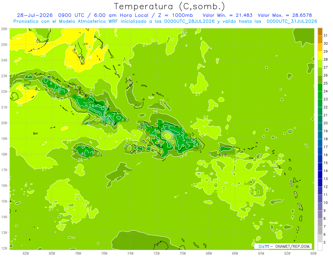This screenshot has width=333, height=257.
Task: Click the orange legend swatch between 30 and 31
Action: 320,39
